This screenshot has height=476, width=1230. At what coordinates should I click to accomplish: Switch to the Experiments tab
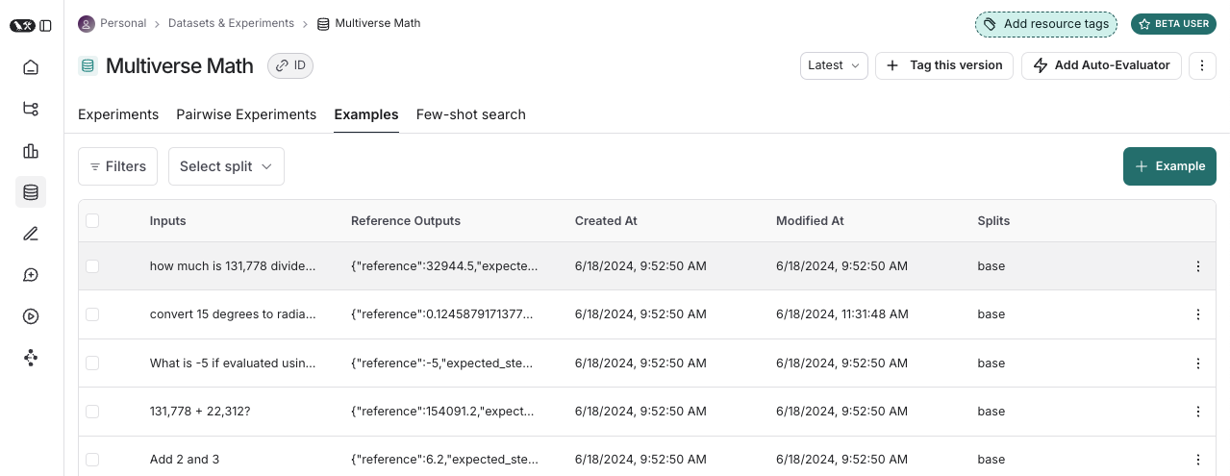118,114
